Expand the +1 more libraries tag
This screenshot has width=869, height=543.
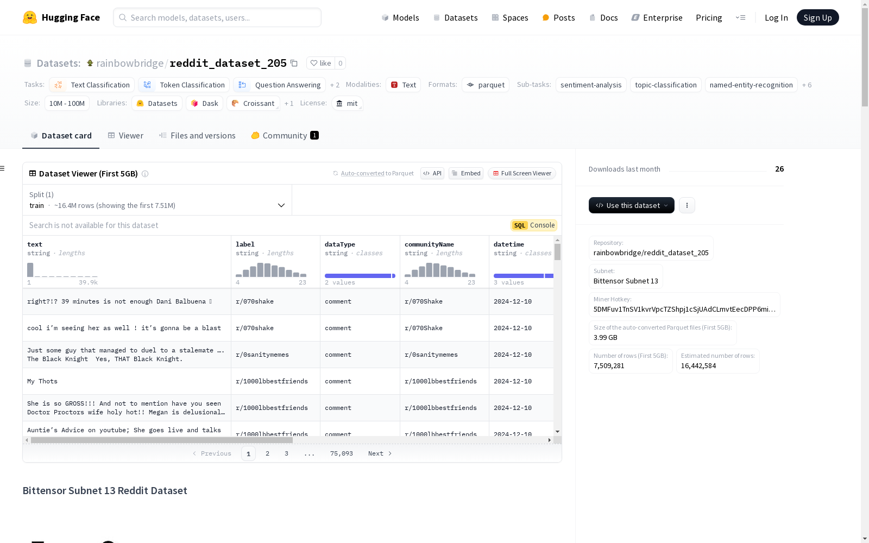289,103
